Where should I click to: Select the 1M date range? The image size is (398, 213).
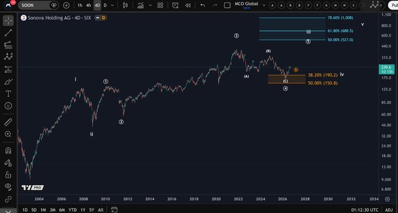coord(43,209)
